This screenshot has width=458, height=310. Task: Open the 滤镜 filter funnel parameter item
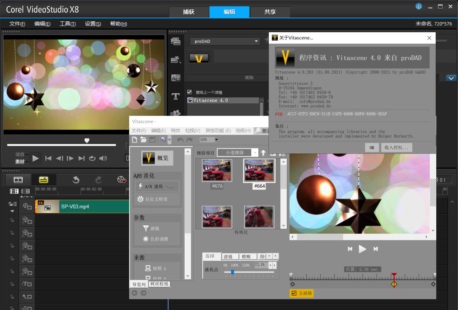(151, 228)
